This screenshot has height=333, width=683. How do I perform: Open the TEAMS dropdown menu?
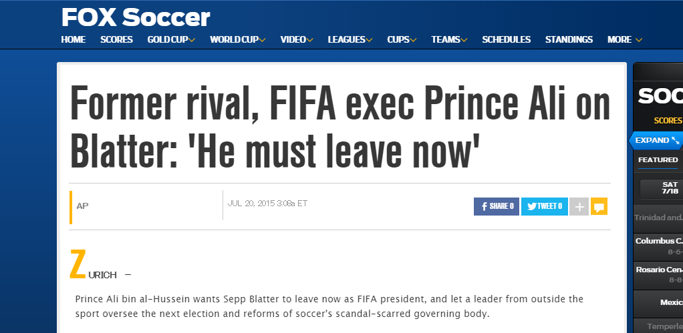(449, 39)
